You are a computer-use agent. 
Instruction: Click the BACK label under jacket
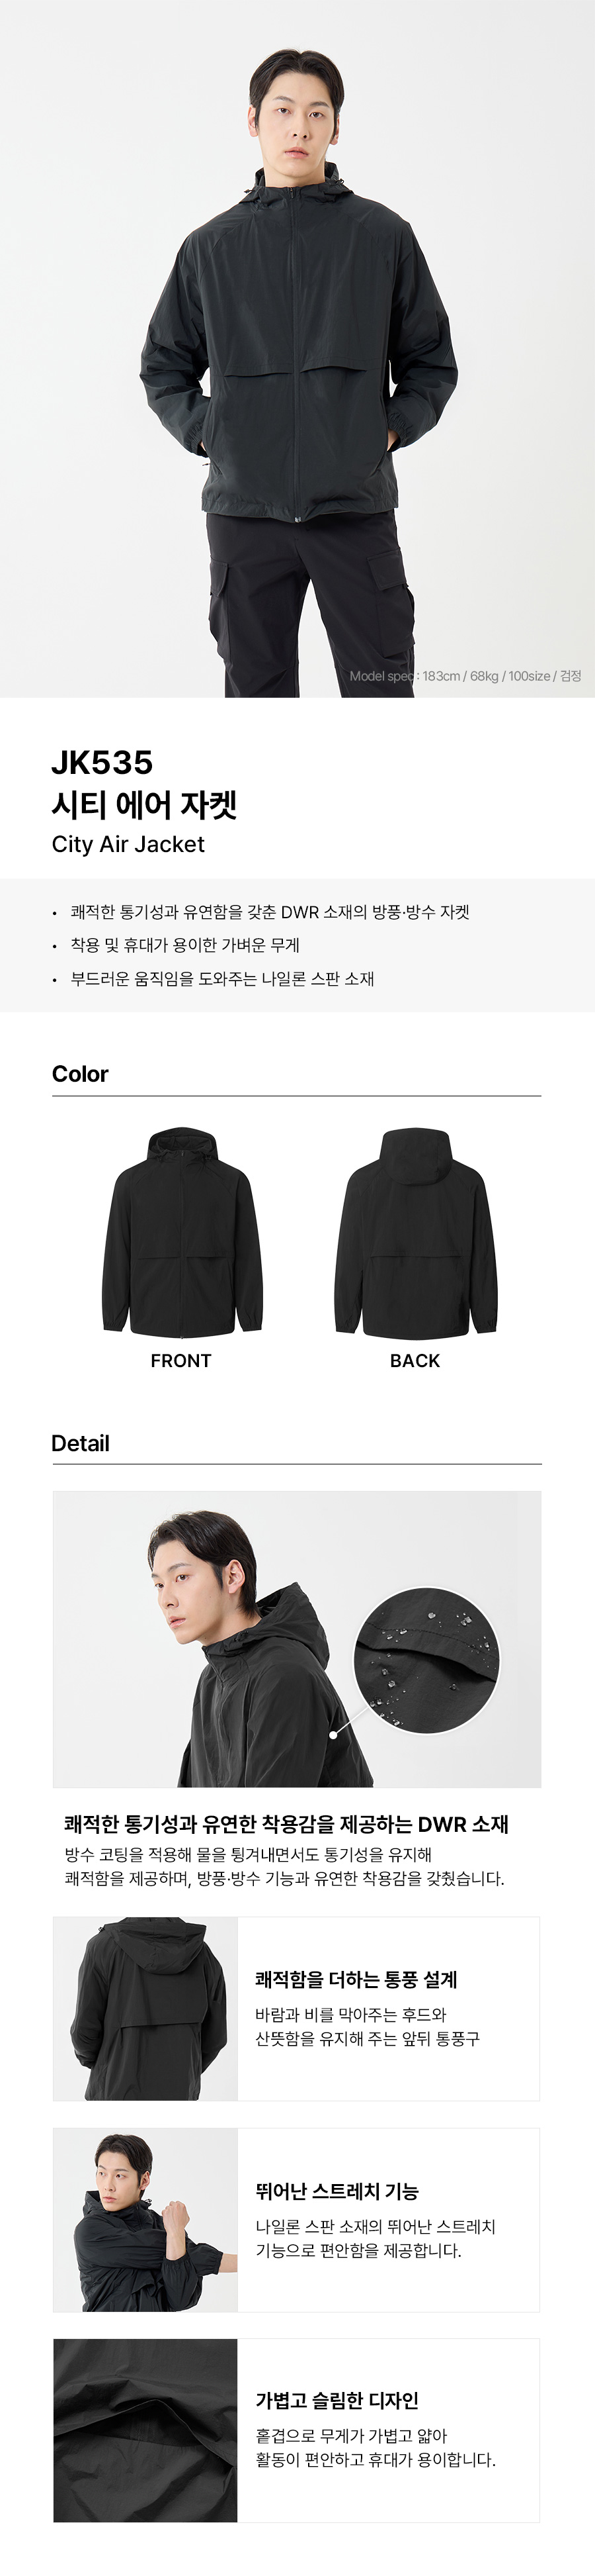click(415, 1361)
